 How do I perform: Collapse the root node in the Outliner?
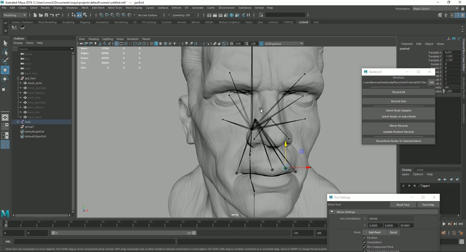coord(18,122)
